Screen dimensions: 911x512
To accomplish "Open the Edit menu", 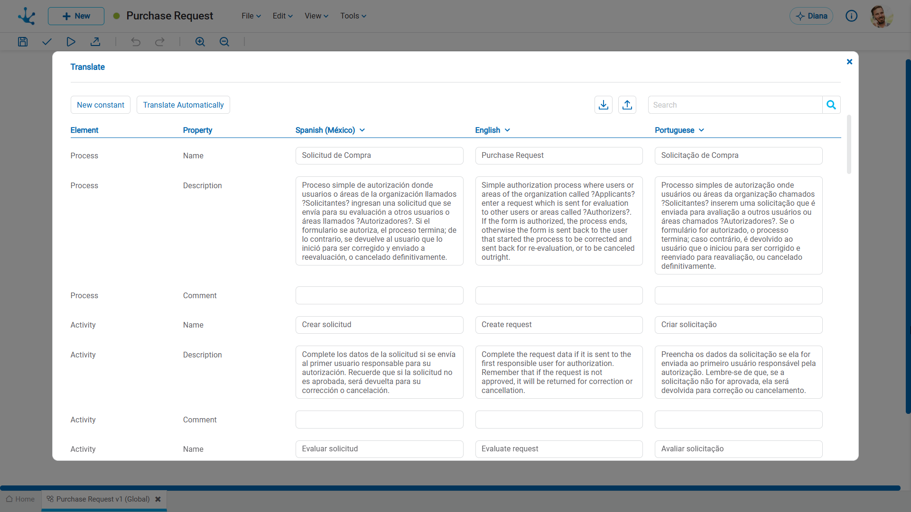I will click(x=282, y=16).
